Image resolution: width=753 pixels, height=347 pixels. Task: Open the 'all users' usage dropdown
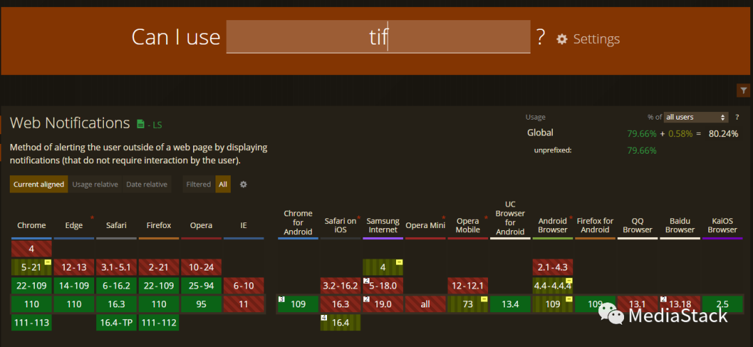695,117
